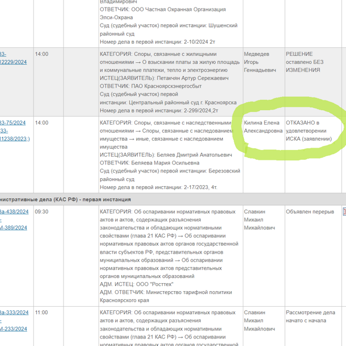Open case link 3a-333/2024
This screenshot has width=346, height=346.
pos(14,313)
